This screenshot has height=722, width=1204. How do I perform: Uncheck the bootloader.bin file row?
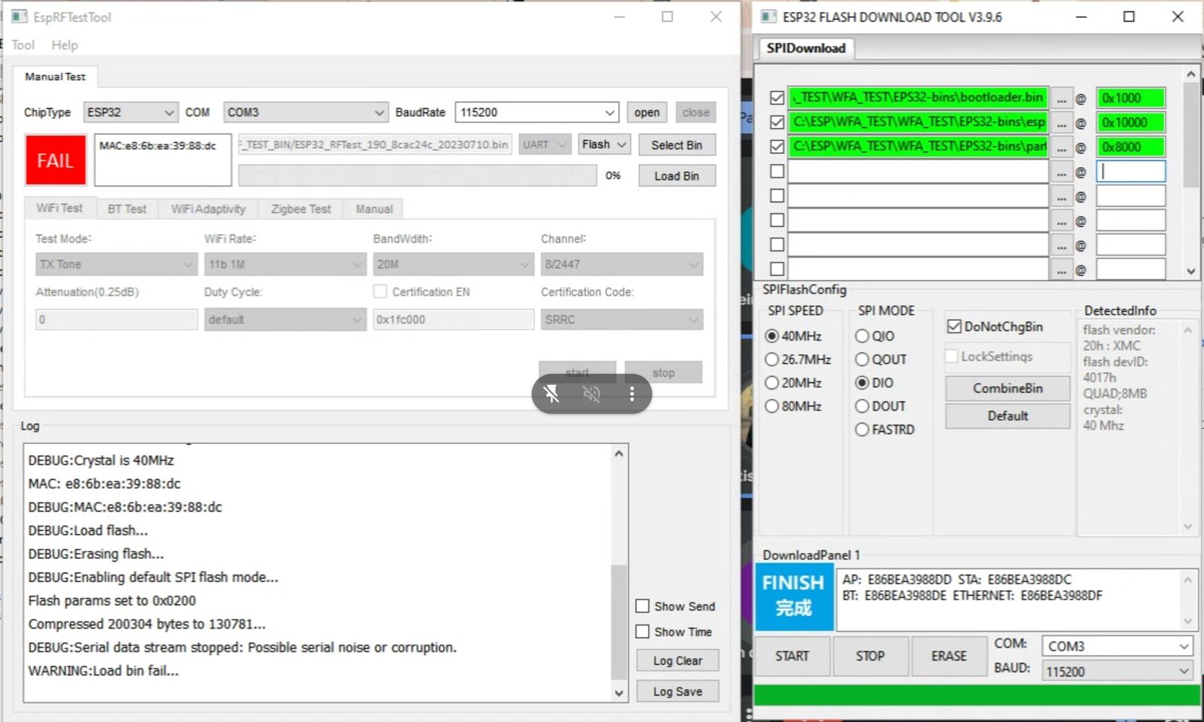tap(777, 98)
